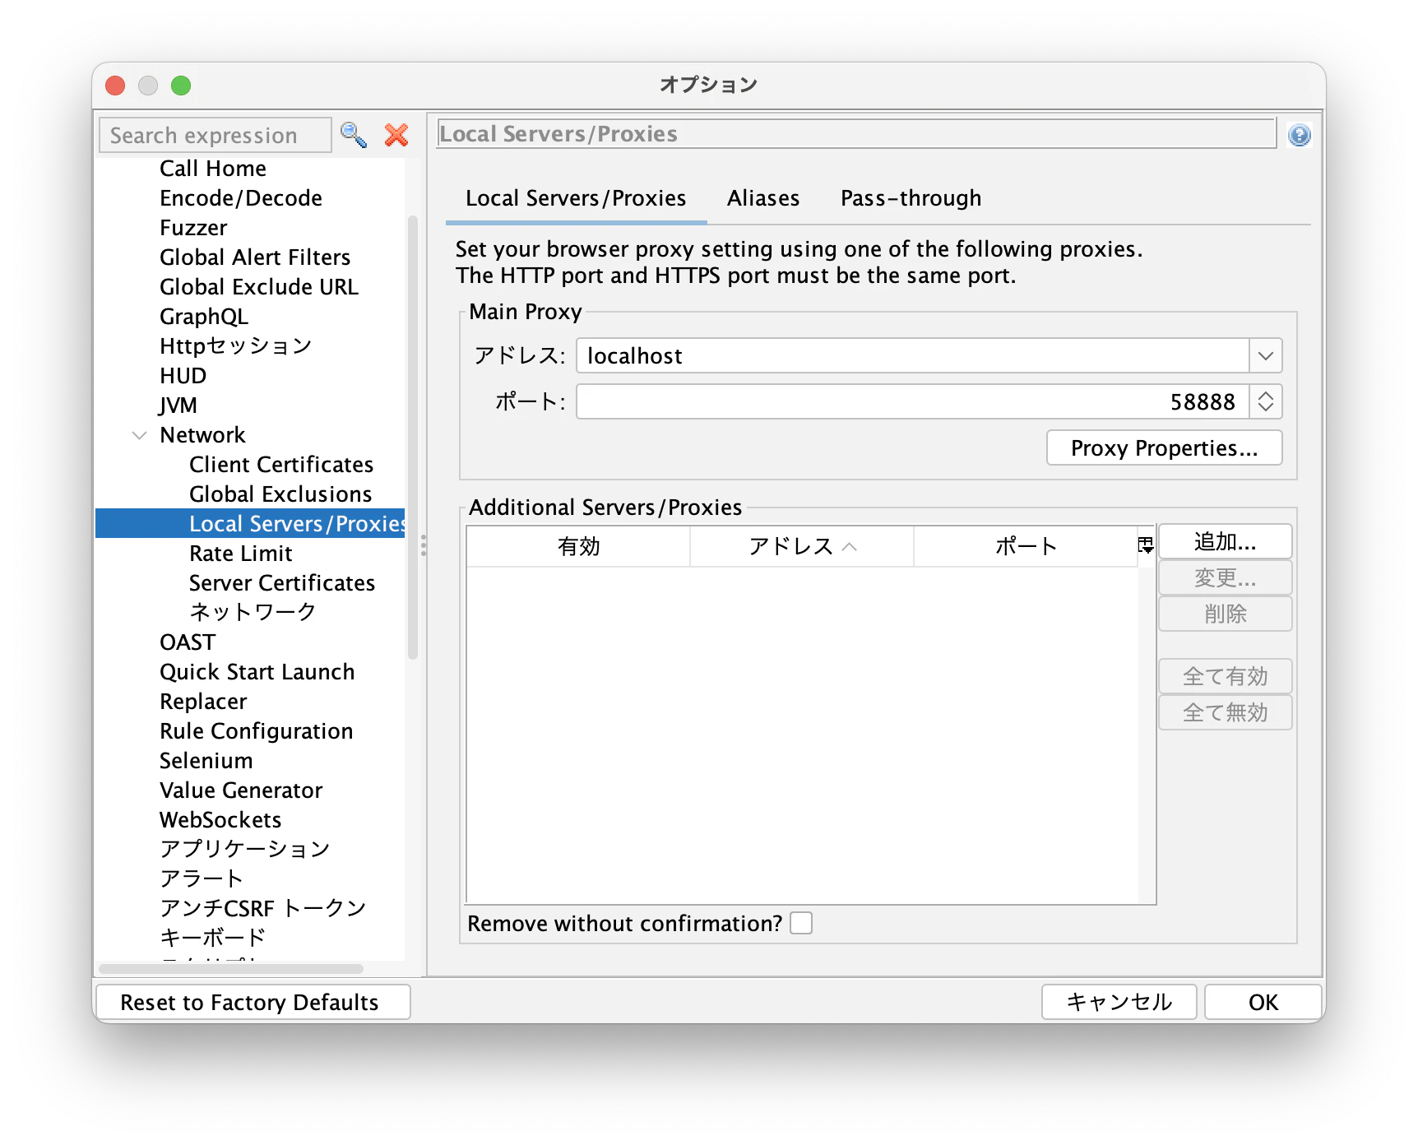Select Rule Configuration
The width and height of the screenshot is (1418, 1145).
(x=256, y=731)
